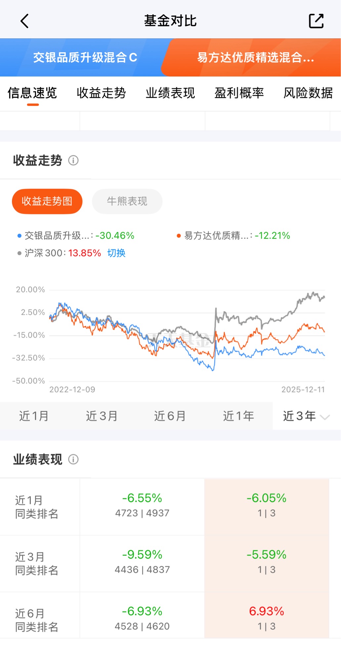
Task: Tap the blue legend dot for 交银品质升级
Action: (20, 236)
